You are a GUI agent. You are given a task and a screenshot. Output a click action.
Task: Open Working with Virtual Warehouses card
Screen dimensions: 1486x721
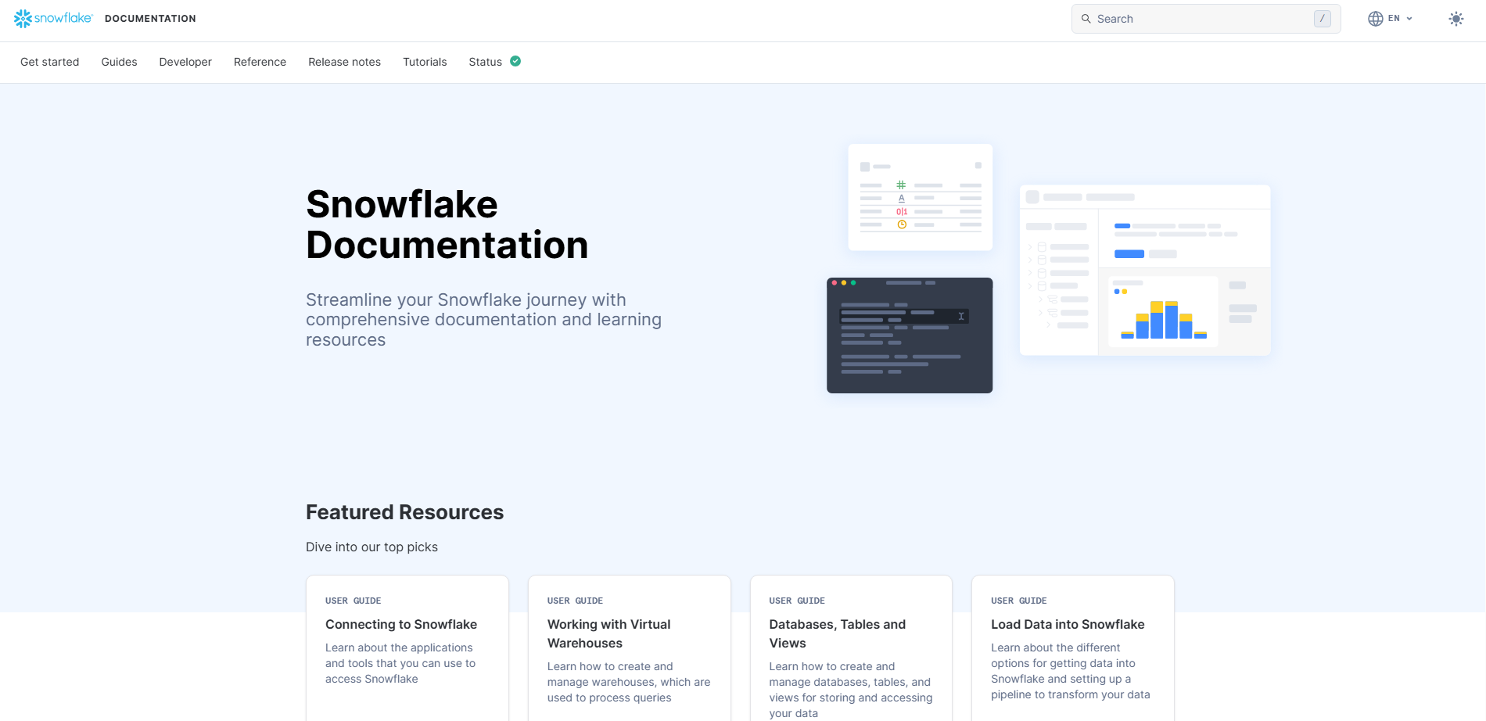coord(630,648)
